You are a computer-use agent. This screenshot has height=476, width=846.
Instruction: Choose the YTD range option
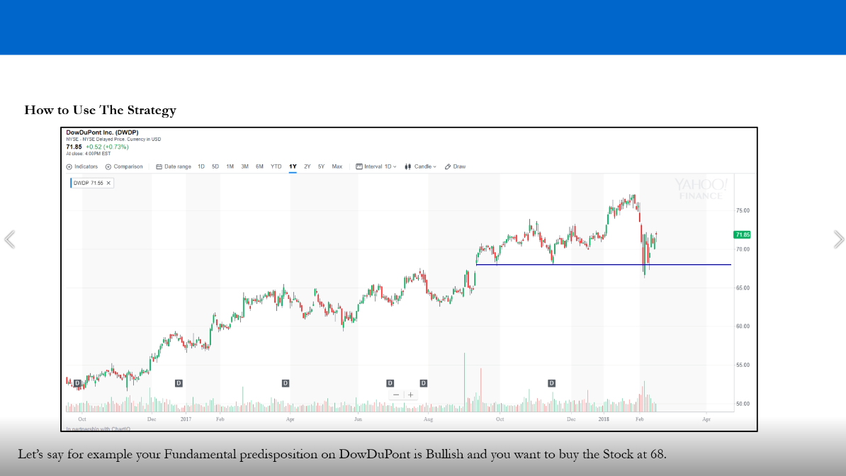coord(276,166)
